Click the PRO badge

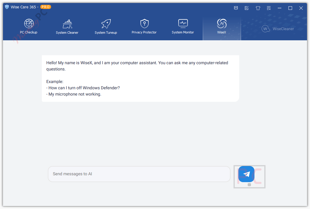coord(46,7)
